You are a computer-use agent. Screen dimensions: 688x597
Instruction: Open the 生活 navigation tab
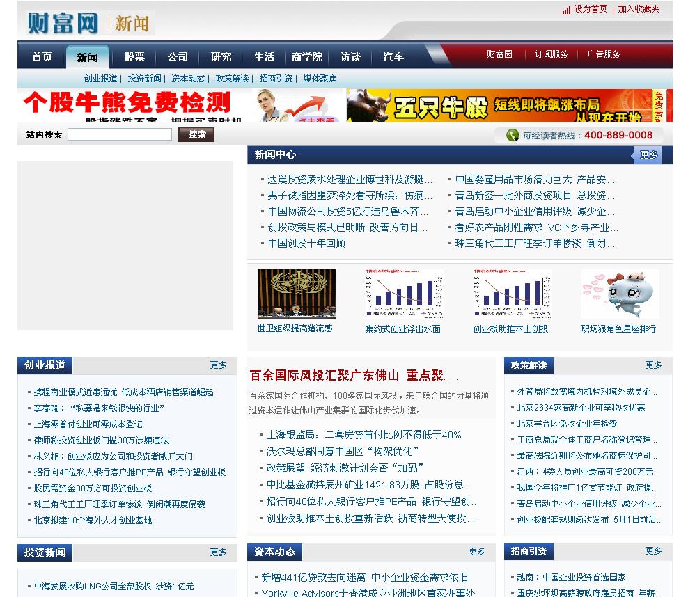tap(264, 56)
